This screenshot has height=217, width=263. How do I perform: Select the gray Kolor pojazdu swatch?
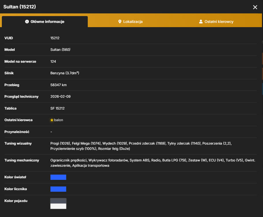(58, 201)
